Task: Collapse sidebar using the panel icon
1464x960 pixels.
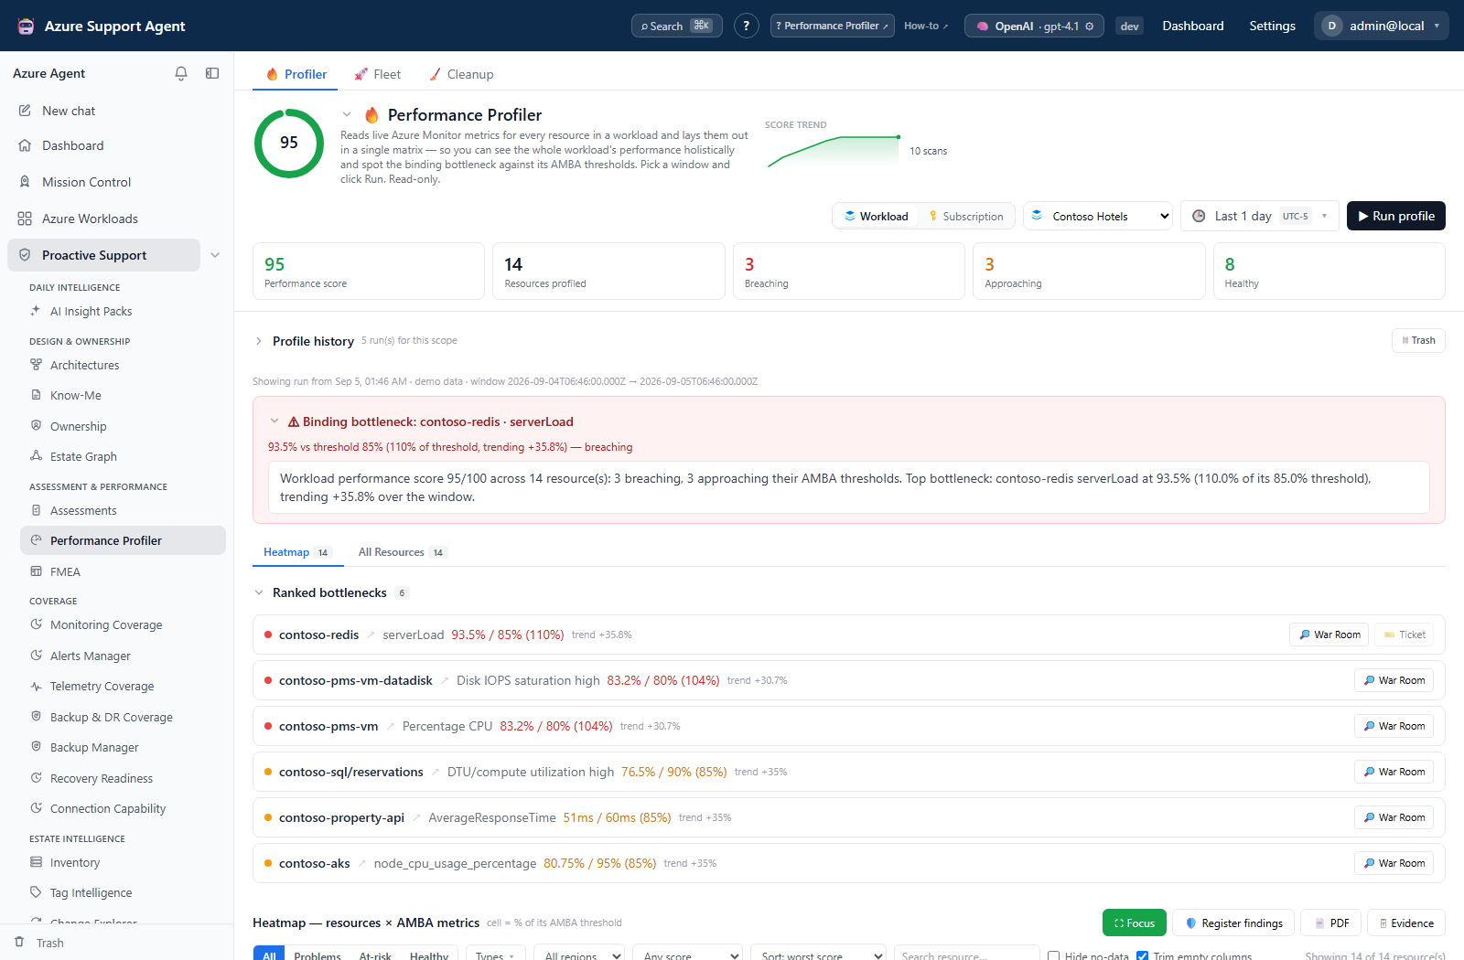Action: (212, 73)
